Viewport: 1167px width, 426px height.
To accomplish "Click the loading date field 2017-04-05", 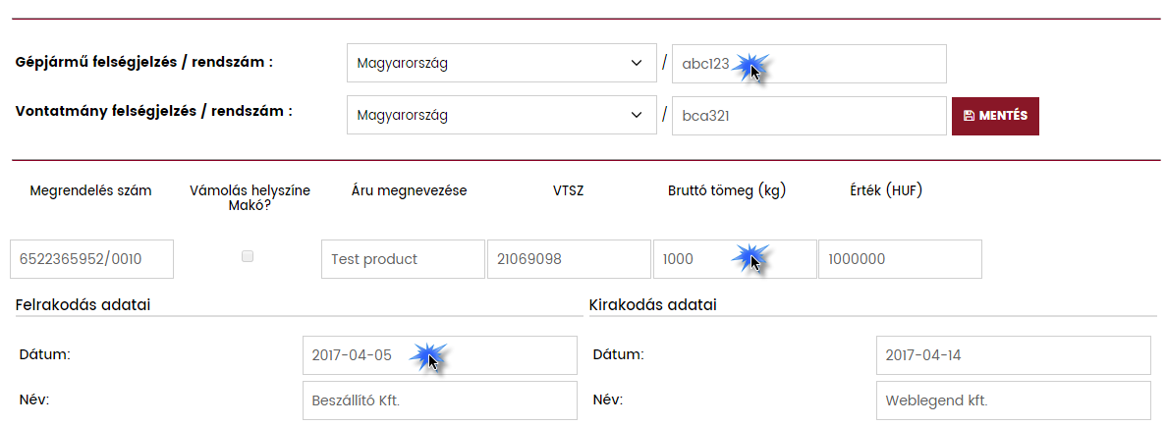I will click(439, 355).
